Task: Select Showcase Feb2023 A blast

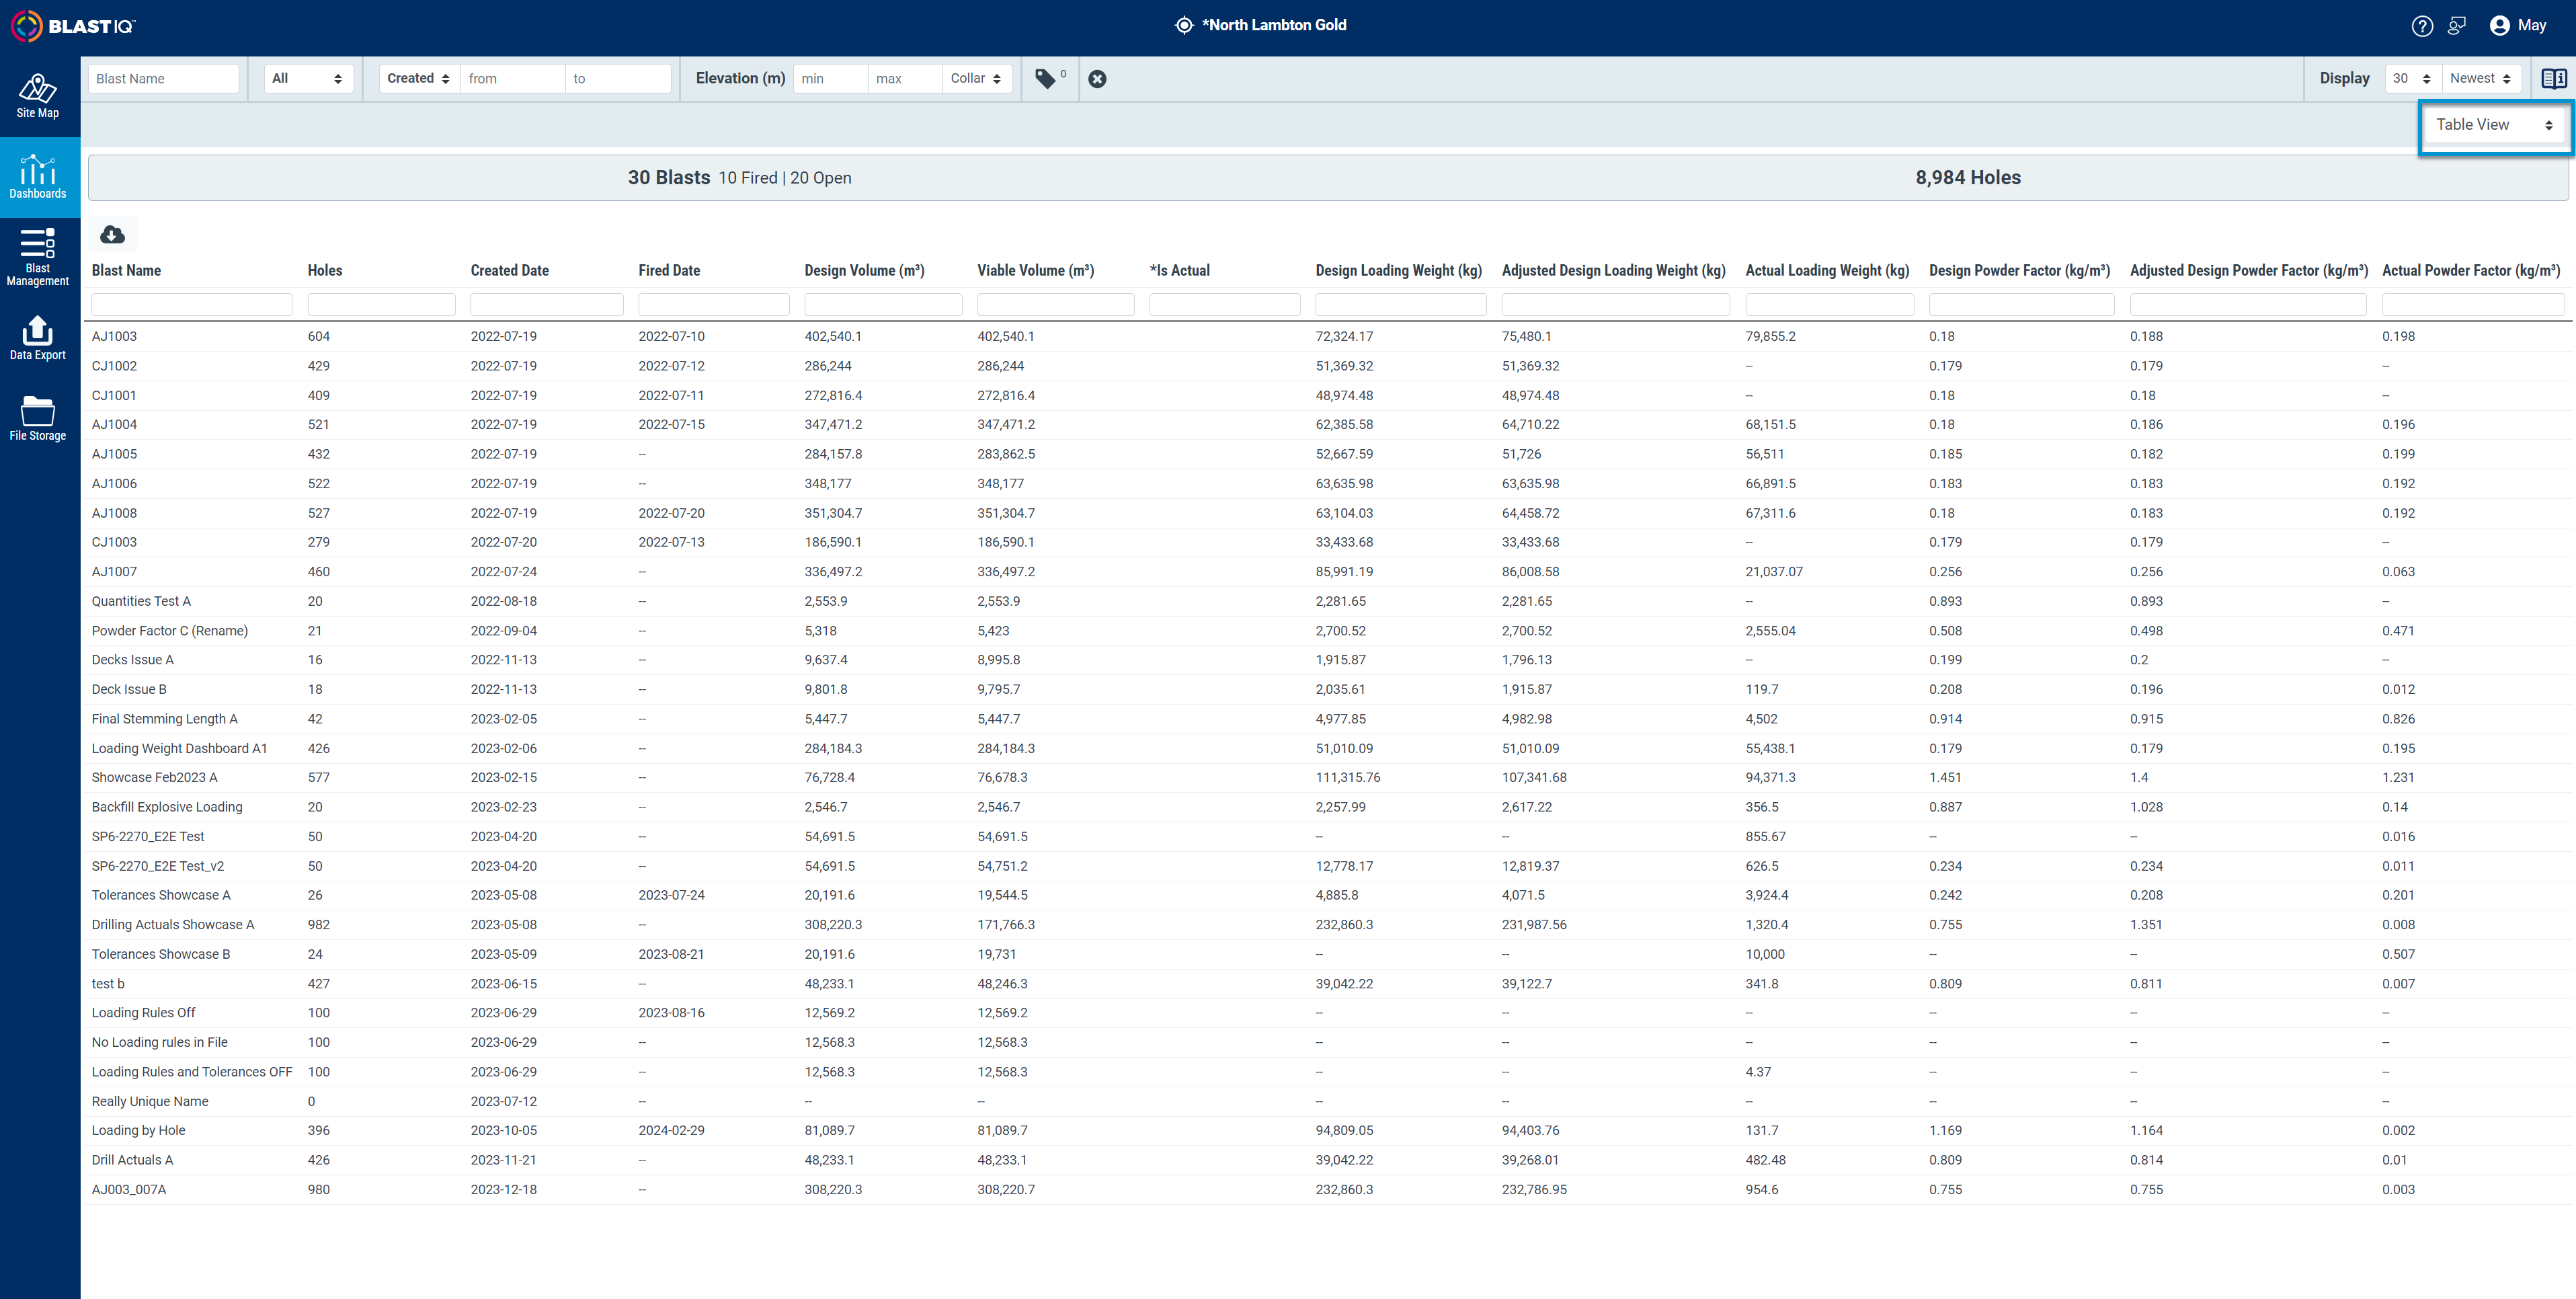Action: 154,777
